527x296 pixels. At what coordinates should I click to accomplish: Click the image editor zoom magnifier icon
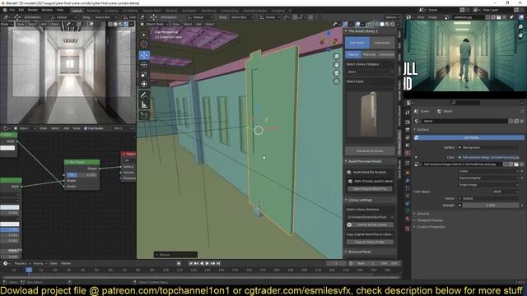click(520, 27)
